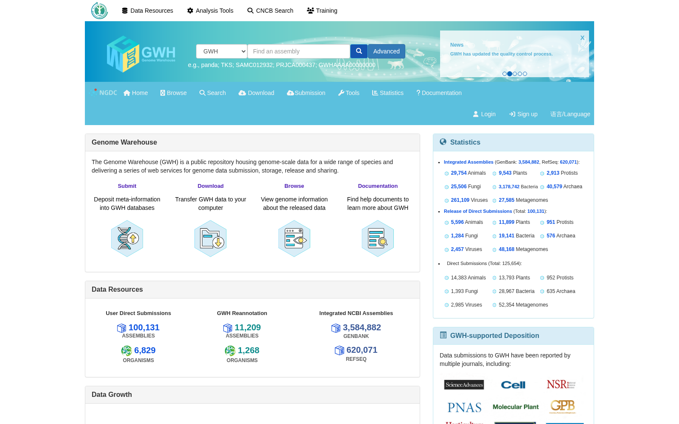Click the Browse eye hexagon icon
Screen dimensions: 679x424
click(x=294, y=238)
